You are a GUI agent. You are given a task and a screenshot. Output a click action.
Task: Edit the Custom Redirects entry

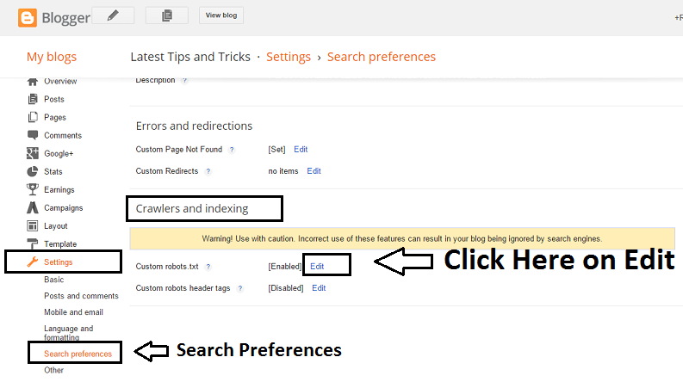pyautogui.click(x=314, y=171)
